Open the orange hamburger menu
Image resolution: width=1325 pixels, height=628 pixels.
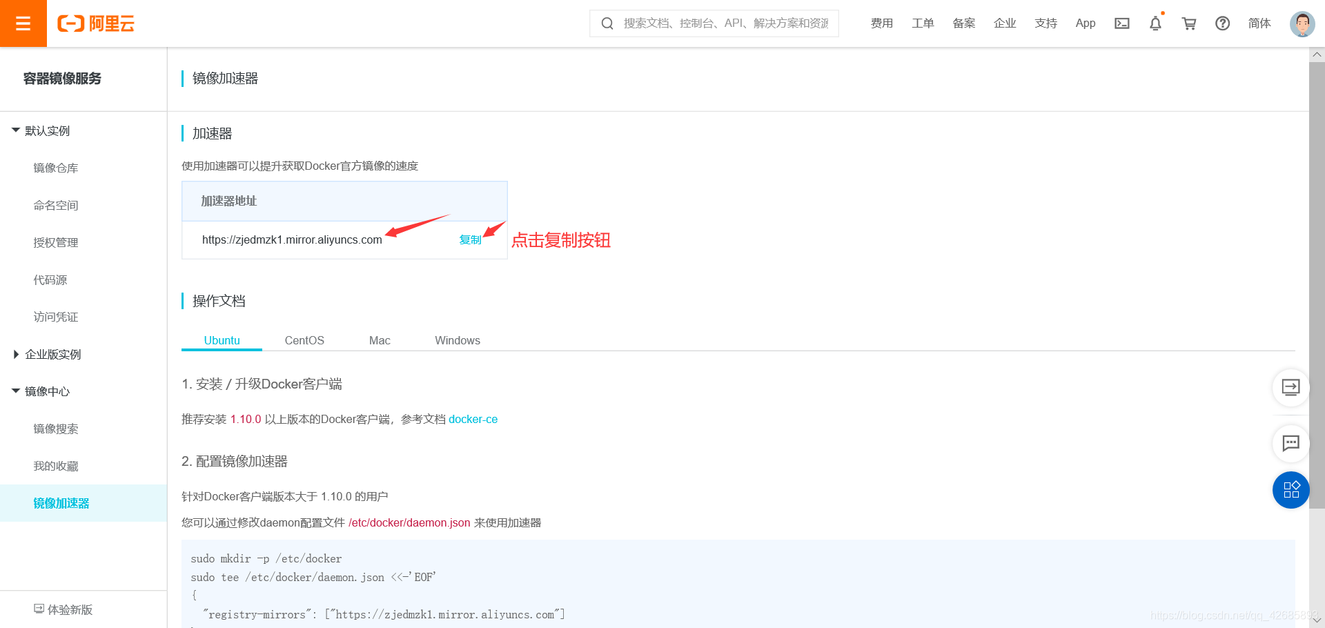[x=23, y=23]
